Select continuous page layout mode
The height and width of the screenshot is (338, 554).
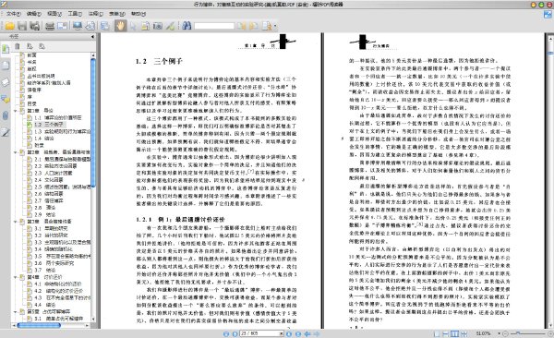(446, 333)
